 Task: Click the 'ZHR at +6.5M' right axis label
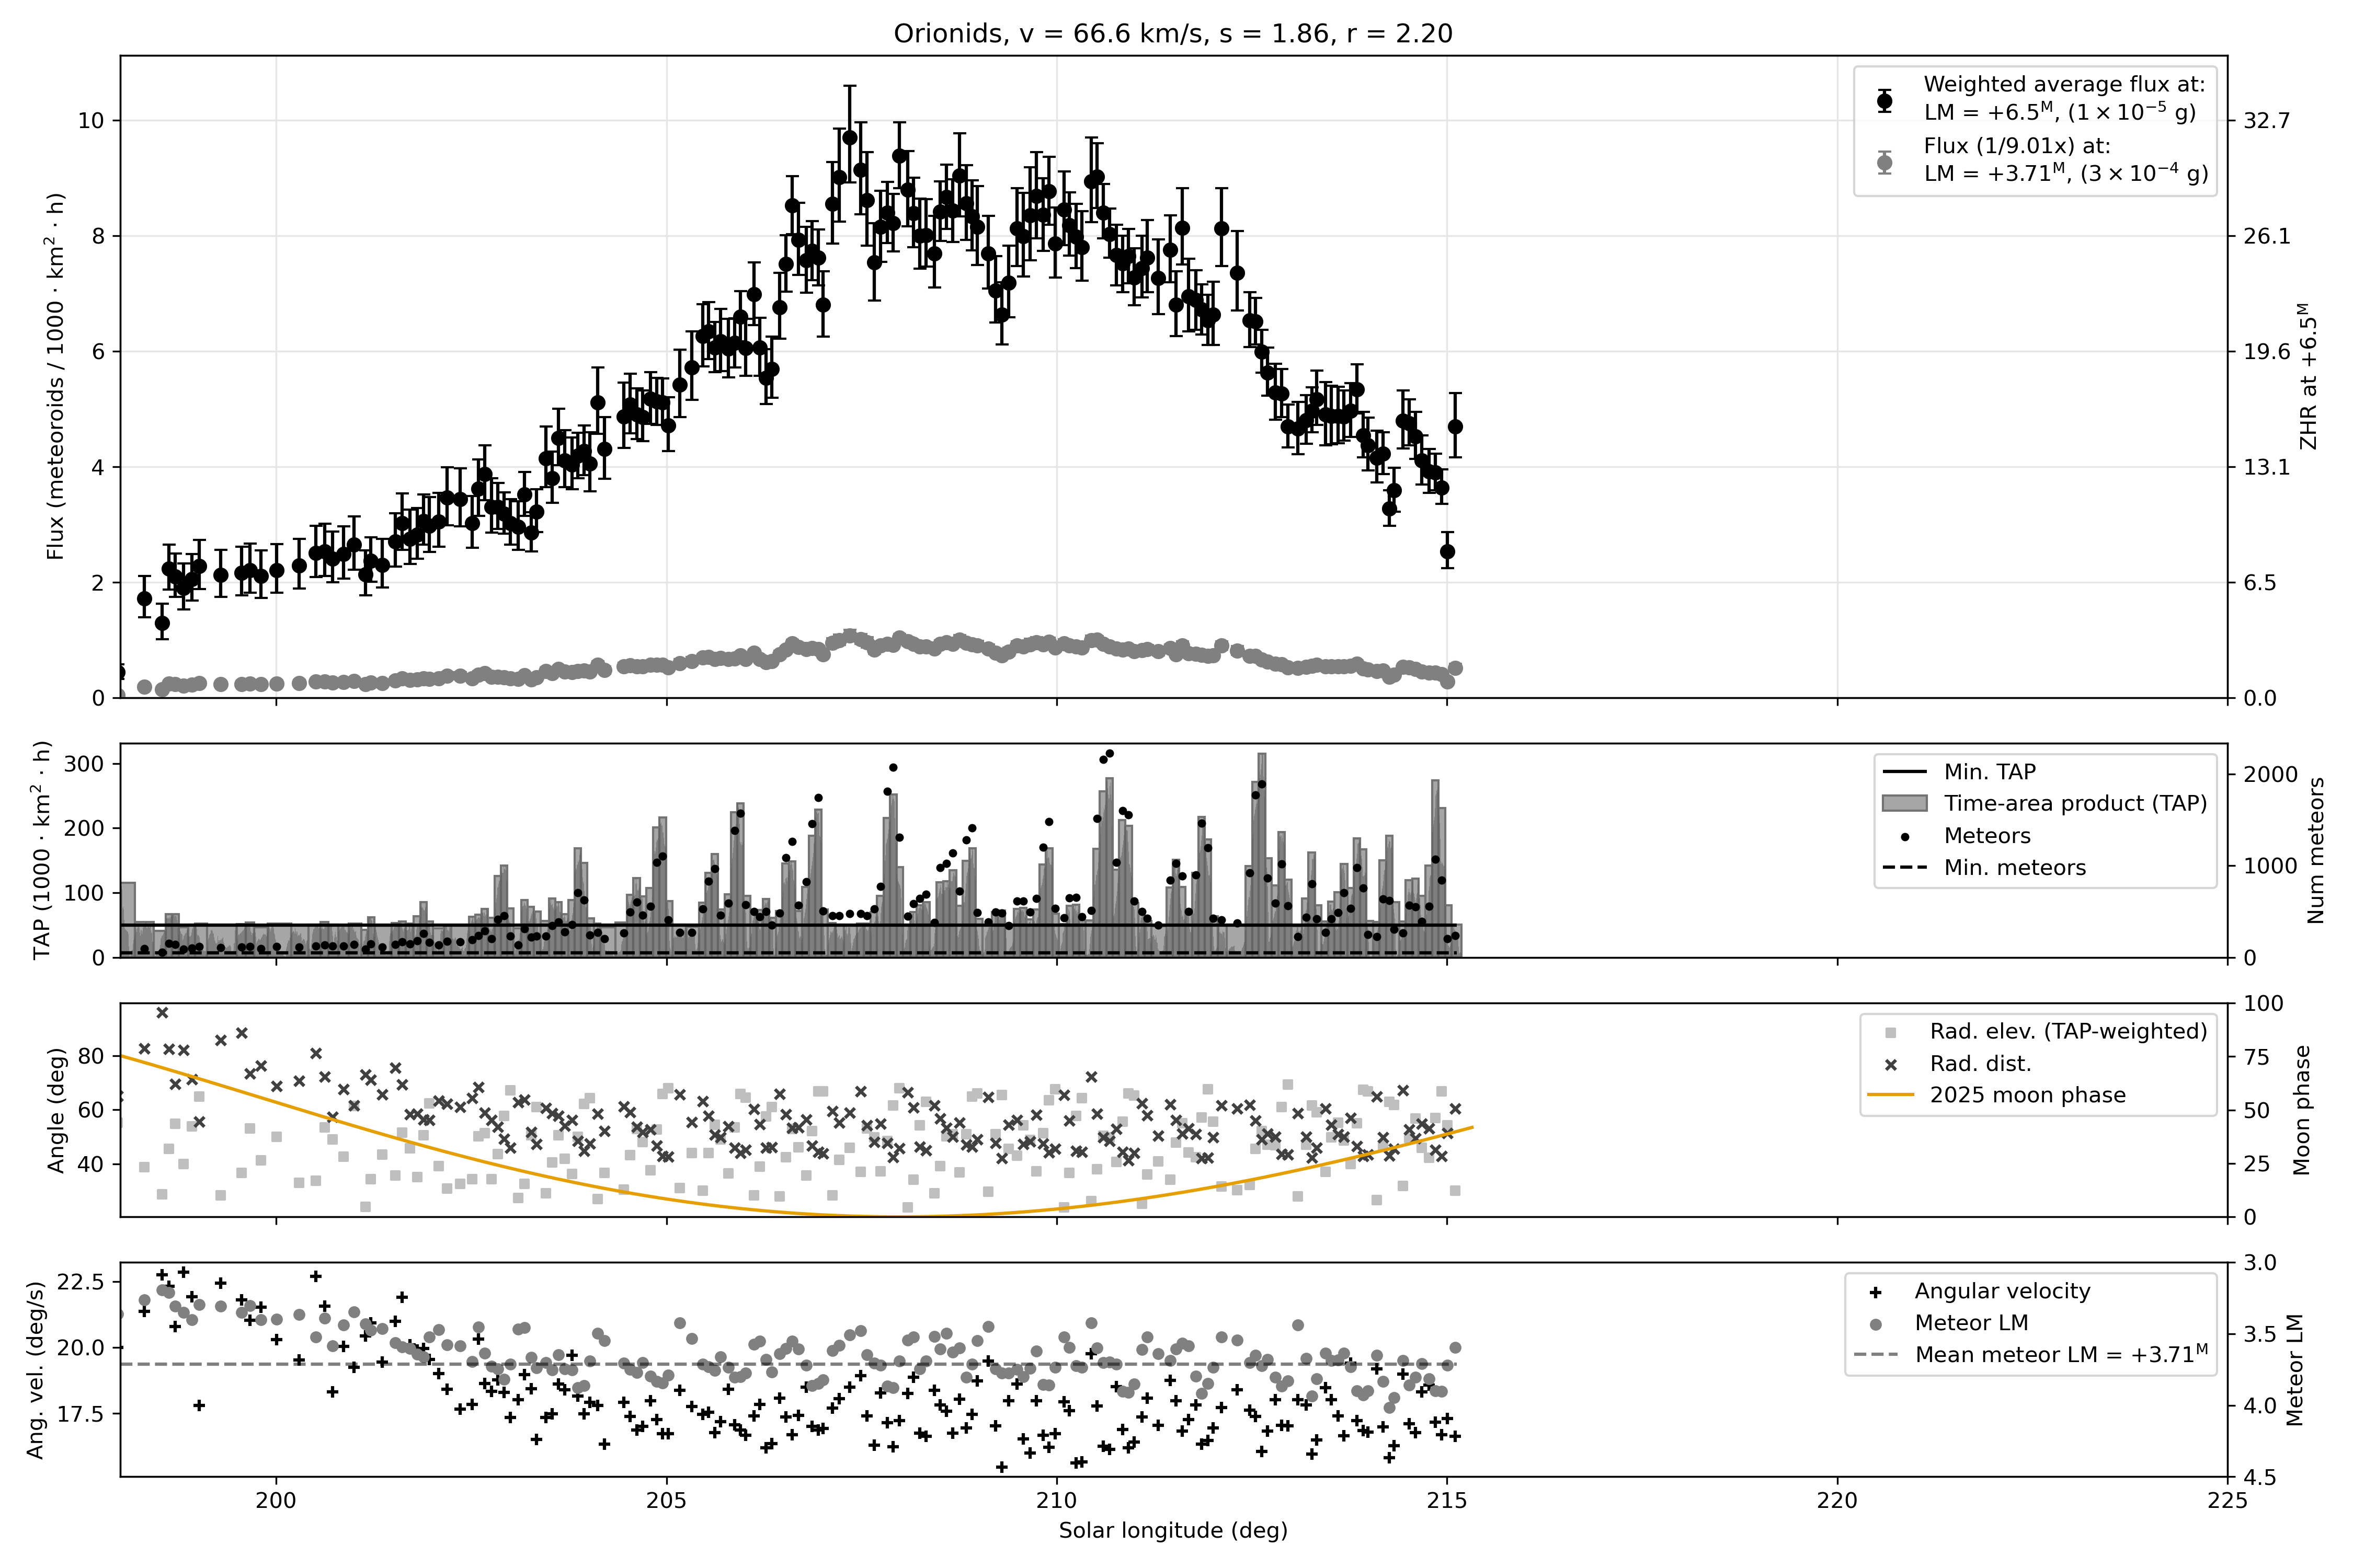(2309, 376)
